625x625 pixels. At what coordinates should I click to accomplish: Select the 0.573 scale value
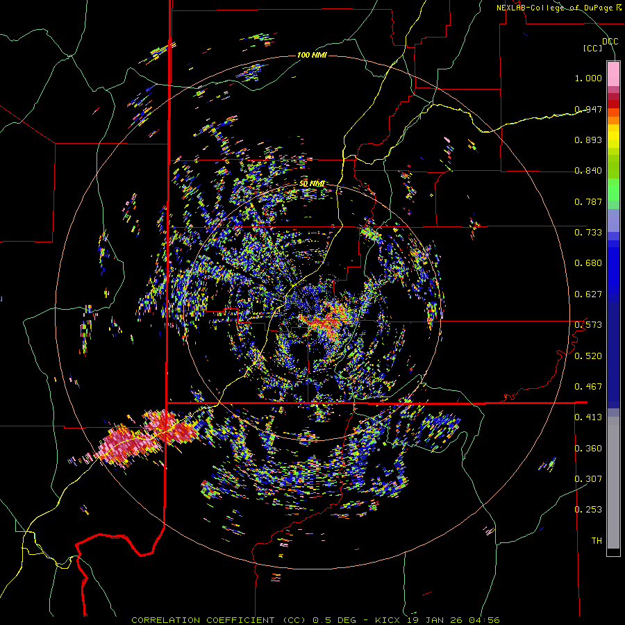pyautogui.click(x=588, y=325)
